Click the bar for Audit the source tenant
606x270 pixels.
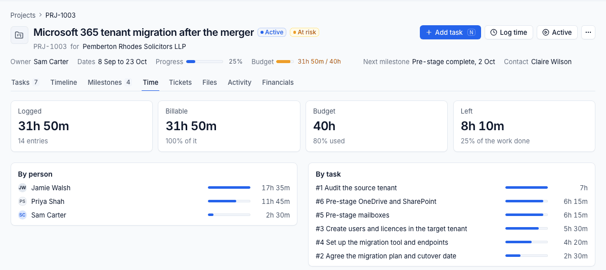coord(527,187)
